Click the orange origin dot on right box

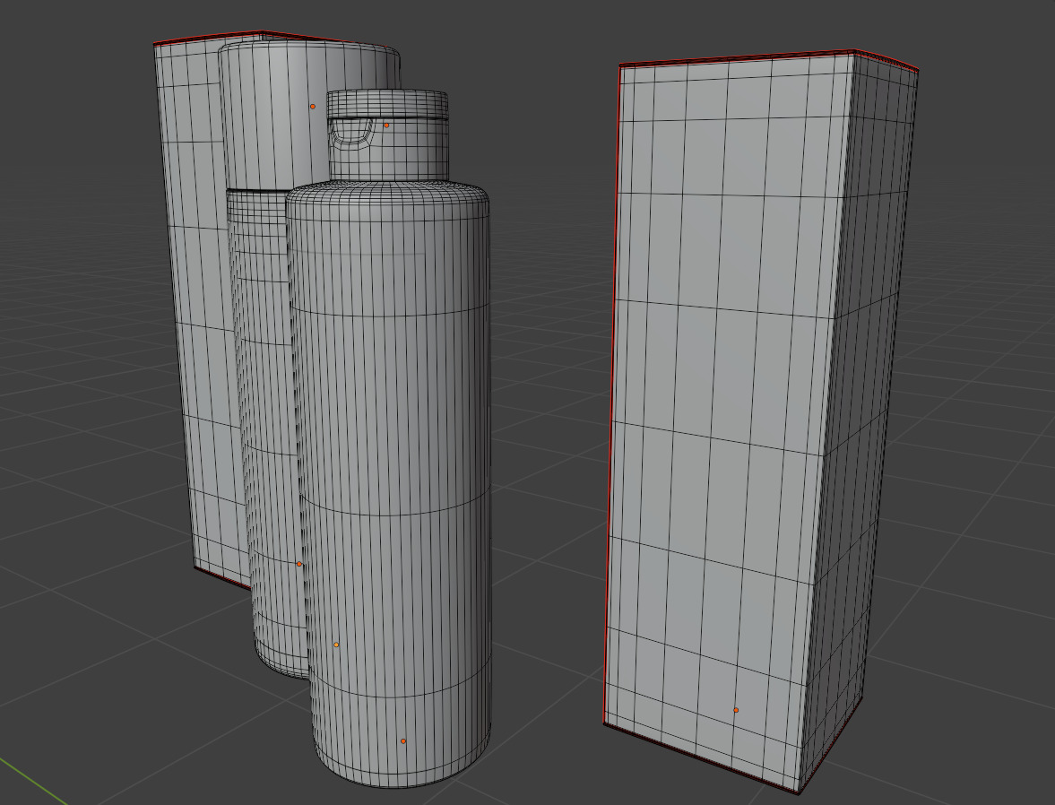click(735, 710)
